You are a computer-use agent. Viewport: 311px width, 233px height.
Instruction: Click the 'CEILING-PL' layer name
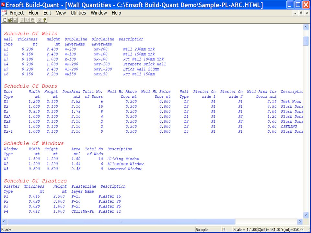pyautogui.click(x=83, y=211)
